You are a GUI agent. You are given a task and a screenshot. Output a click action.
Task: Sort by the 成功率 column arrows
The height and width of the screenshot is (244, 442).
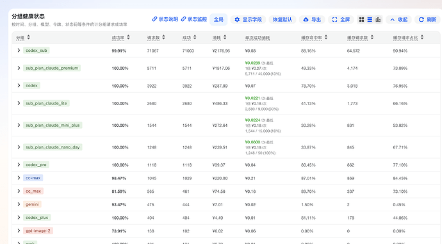(128, 37)
